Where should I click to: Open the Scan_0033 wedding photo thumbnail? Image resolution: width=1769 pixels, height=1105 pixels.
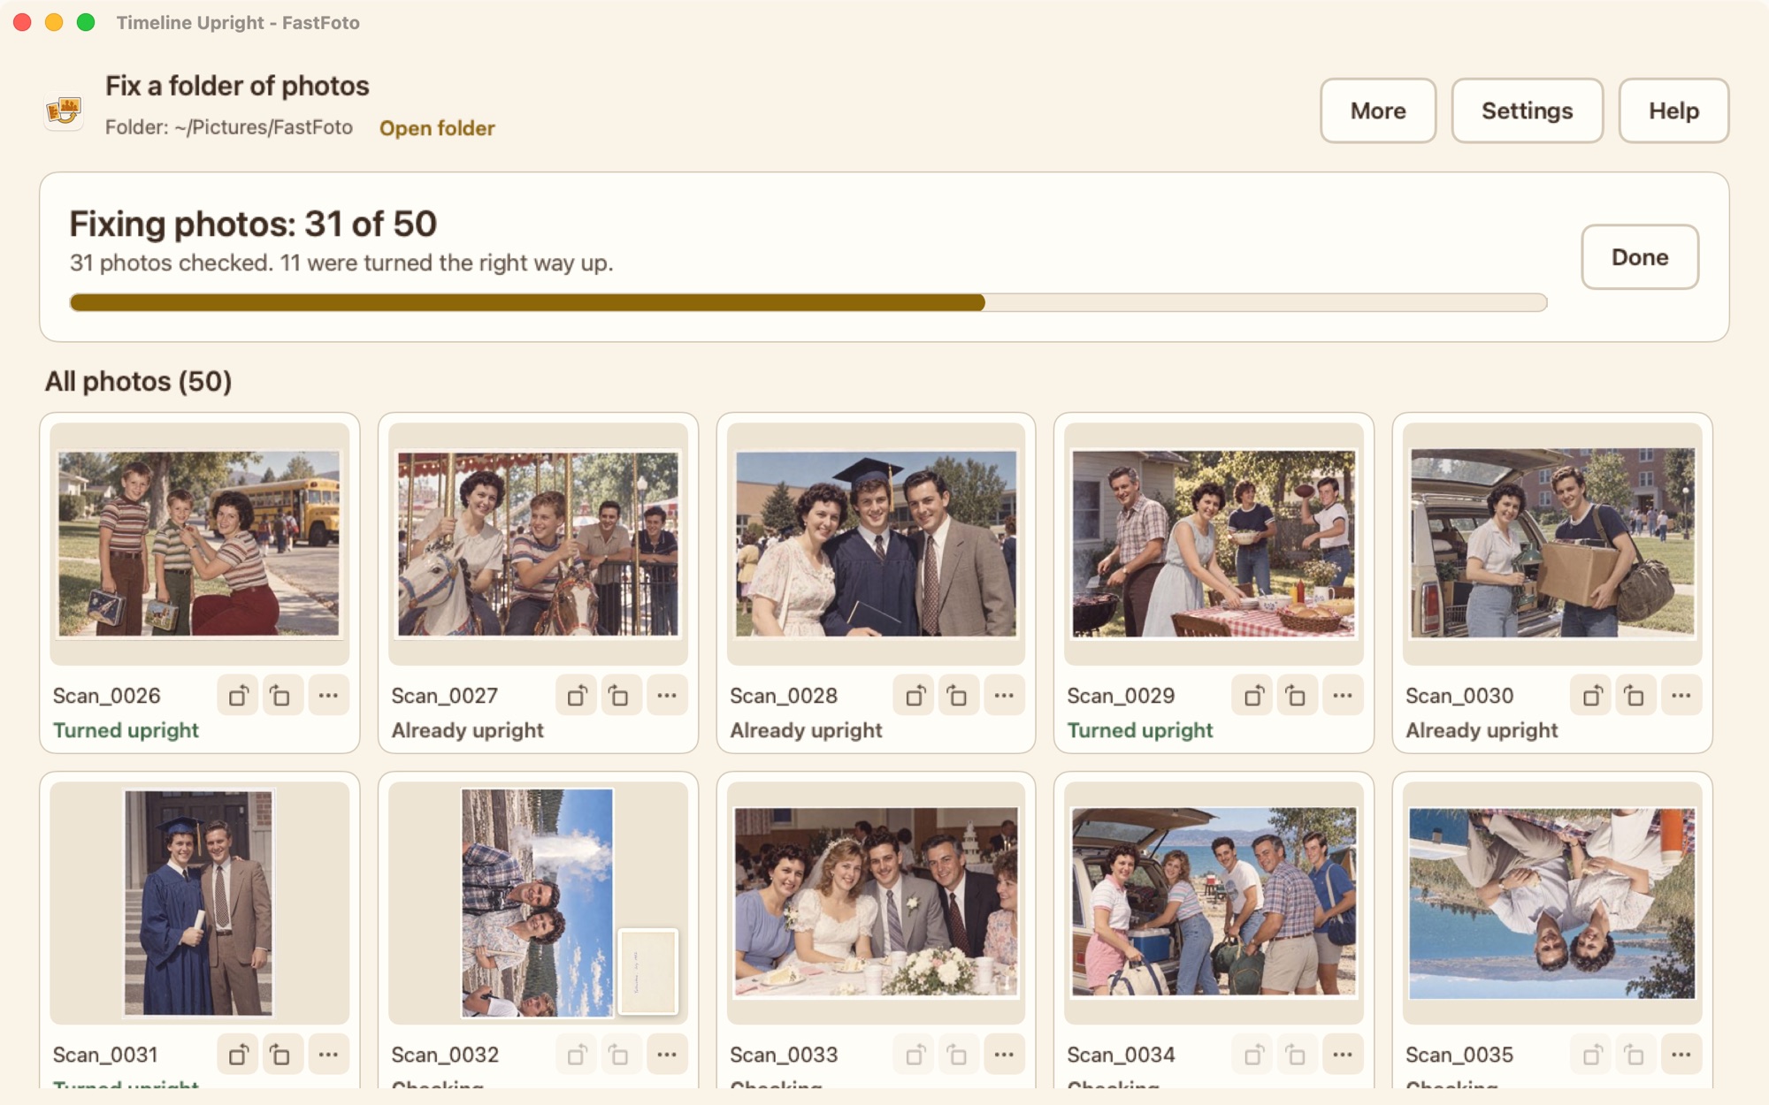click(876, 903)
